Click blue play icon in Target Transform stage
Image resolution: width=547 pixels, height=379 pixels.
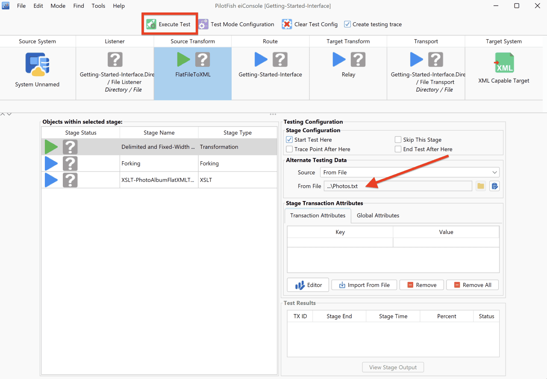pyautogui.click(x=339, y=59)
